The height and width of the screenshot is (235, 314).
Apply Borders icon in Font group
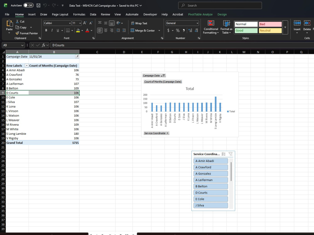tap(68, 30)
